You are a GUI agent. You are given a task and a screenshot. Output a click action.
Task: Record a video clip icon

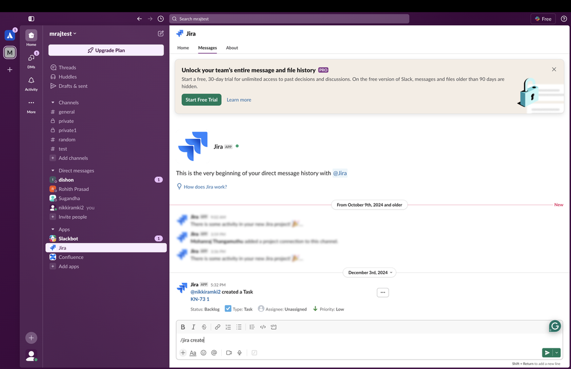click(229, 352)
